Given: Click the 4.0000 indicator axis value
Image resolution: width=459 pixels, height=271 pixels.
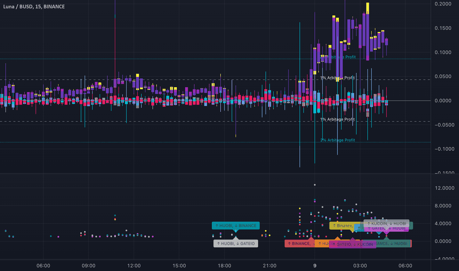Looking at the screenshot, I should [443, 224].
